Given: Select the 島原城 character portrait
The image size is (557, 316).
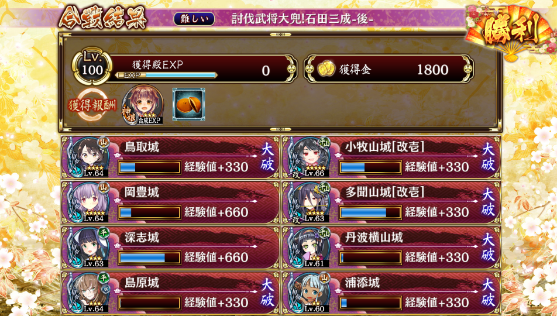Looking at the screenshot, I should pos(90,292).
